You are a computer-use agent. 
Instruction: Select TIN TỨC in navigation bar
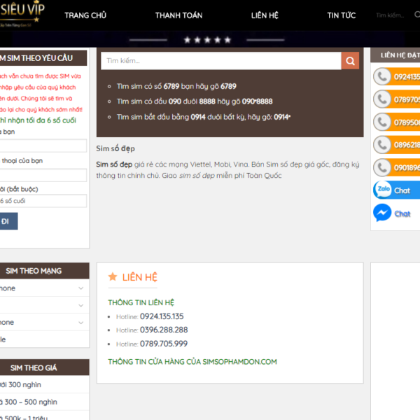(341, 15)
